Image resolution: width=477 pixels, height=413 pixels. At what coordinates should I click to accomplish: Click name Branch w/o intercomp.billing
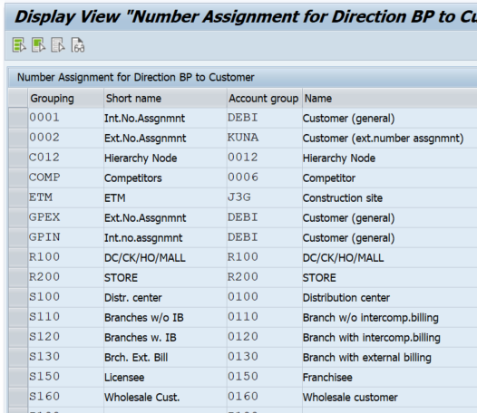pyautogui.click(x=390, y=317)
